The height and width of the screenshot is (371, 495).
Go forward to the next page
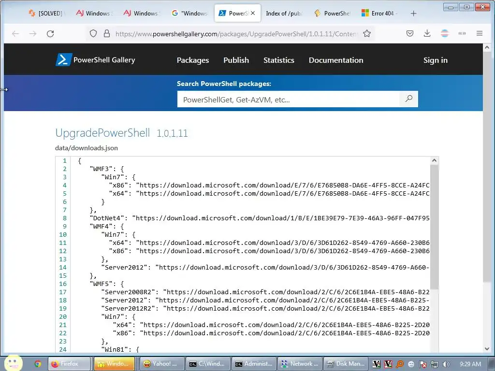coord(33,33)
